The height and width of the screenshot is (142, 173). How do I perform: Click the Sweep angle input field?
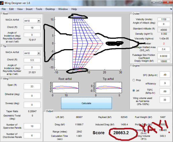(32, 104)
